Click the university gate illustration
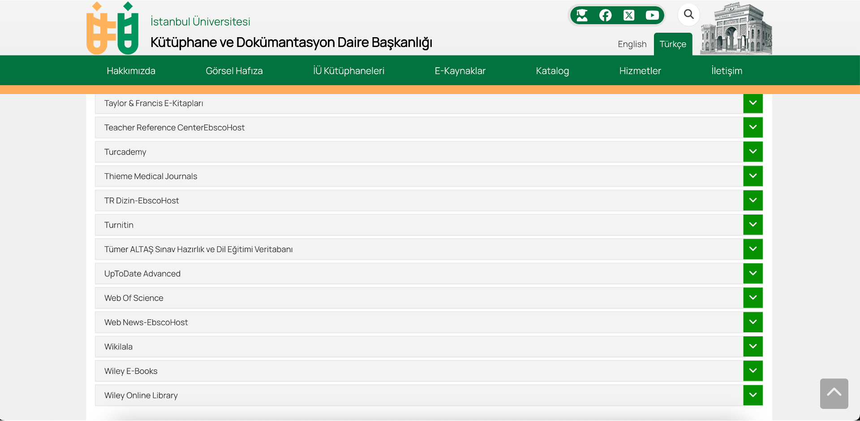The image size is (860, 421). point(736,29)
